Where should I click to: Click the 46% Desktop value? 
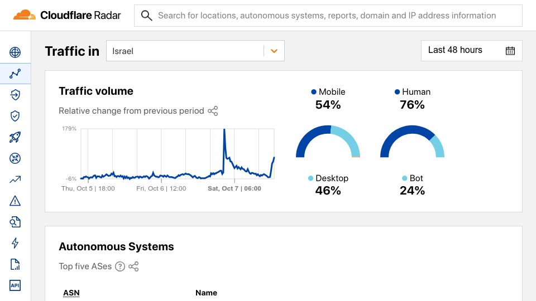coord(328,191)
